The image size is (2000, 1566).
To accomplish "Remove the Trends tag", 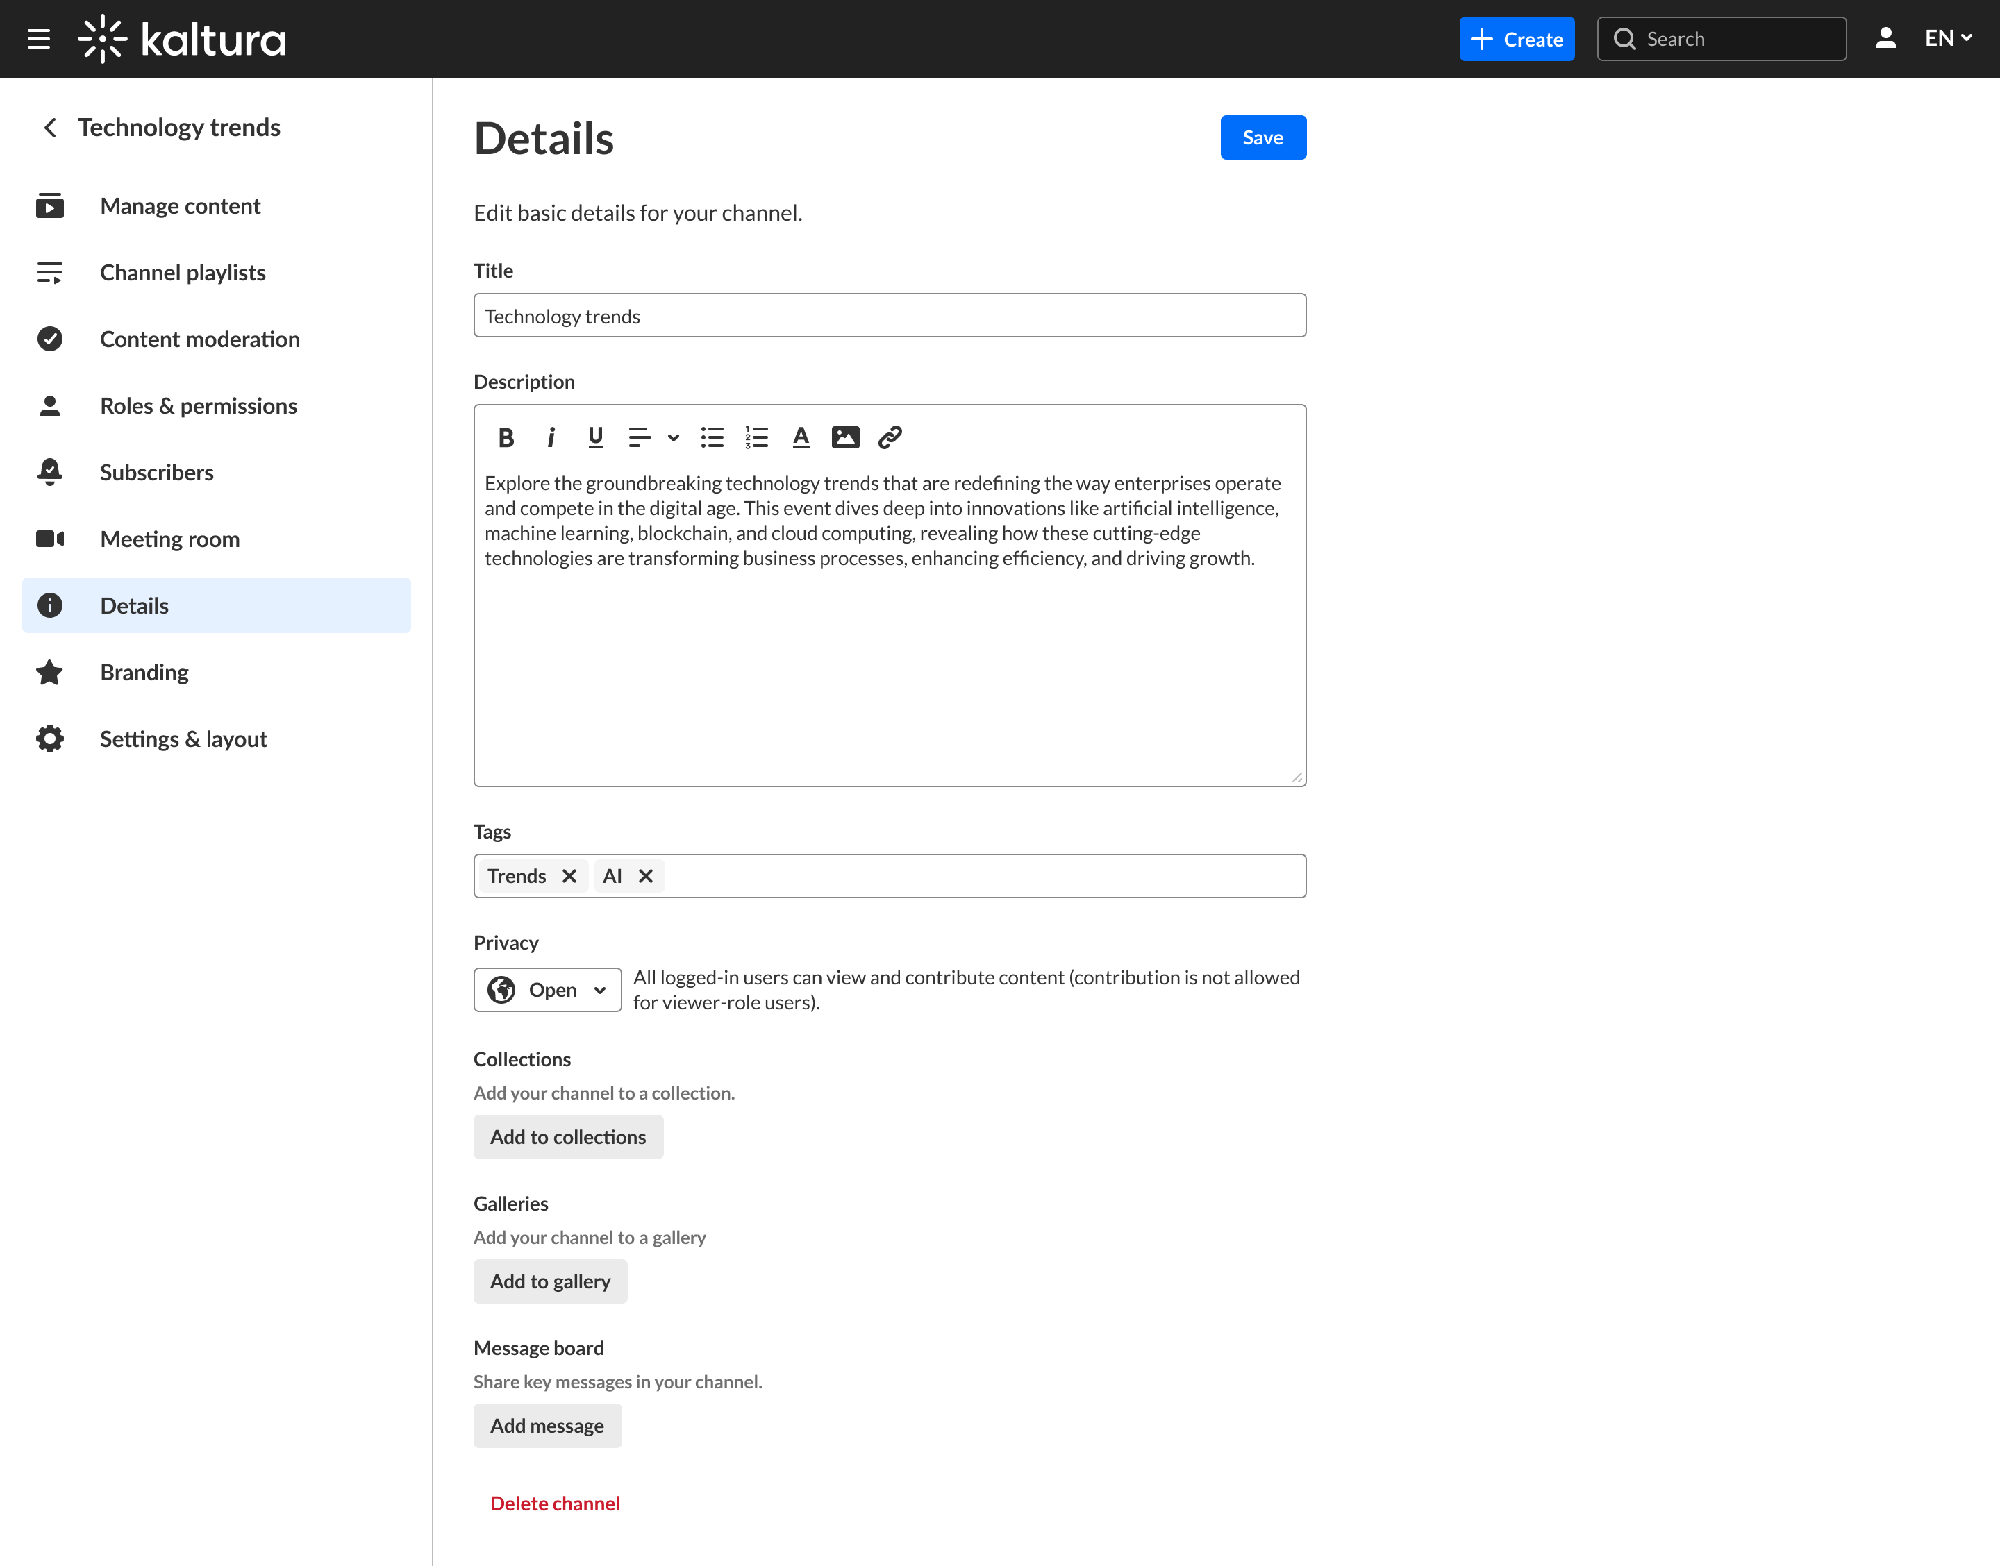I will pyautogui.click(x=569, y=875).
